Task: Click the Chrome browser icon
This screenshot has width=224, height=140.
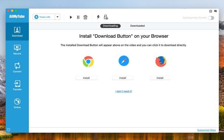Action: tap(88, 62)
